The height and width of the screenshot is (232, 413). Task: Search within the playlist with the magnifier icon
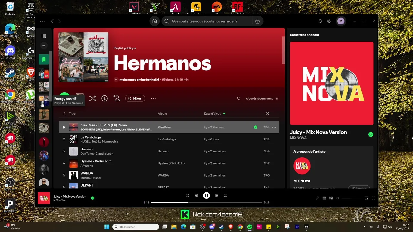(x=239, y=98)
